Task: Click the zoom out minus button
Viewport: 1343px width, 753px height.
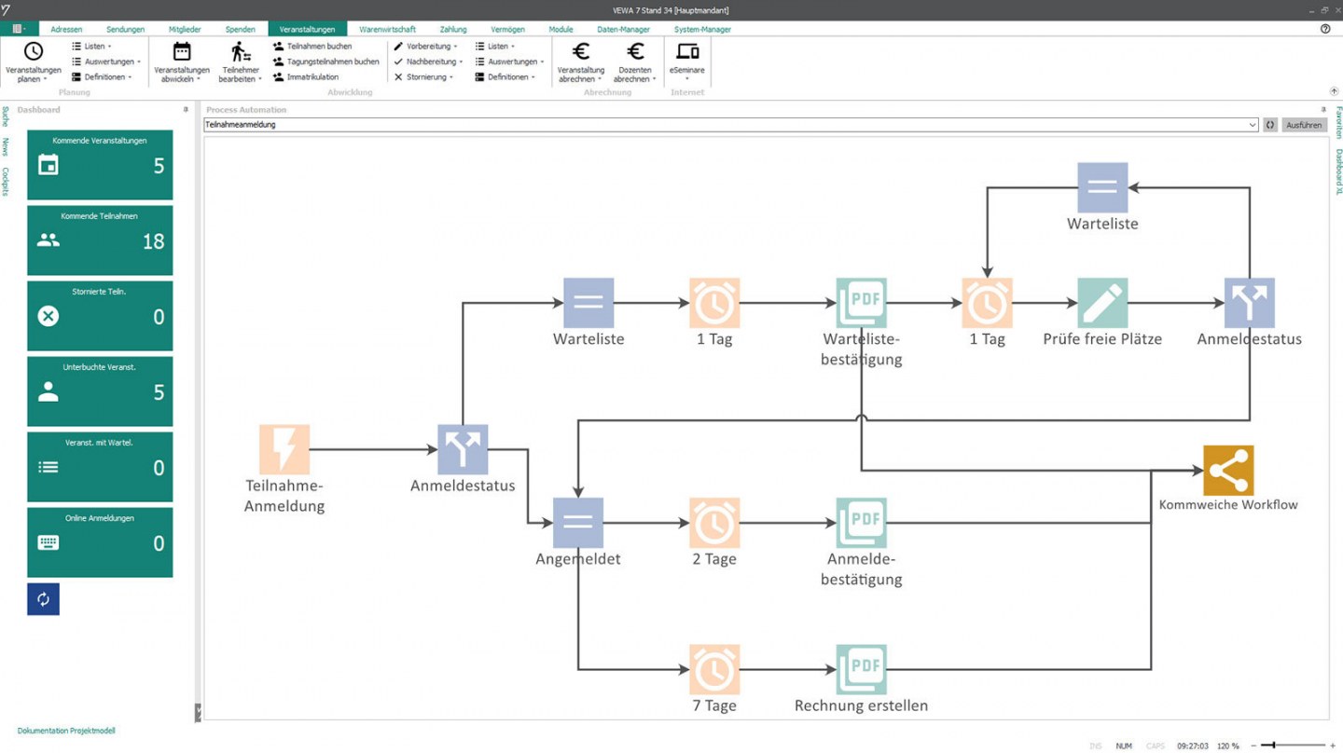Action: click(x=1253, y=746)
